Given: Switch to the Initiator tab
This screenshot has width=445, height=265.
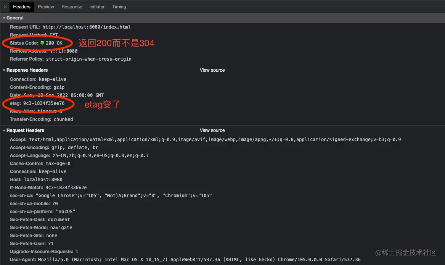Looking at the screenshot, I should [x=97, y=7].
